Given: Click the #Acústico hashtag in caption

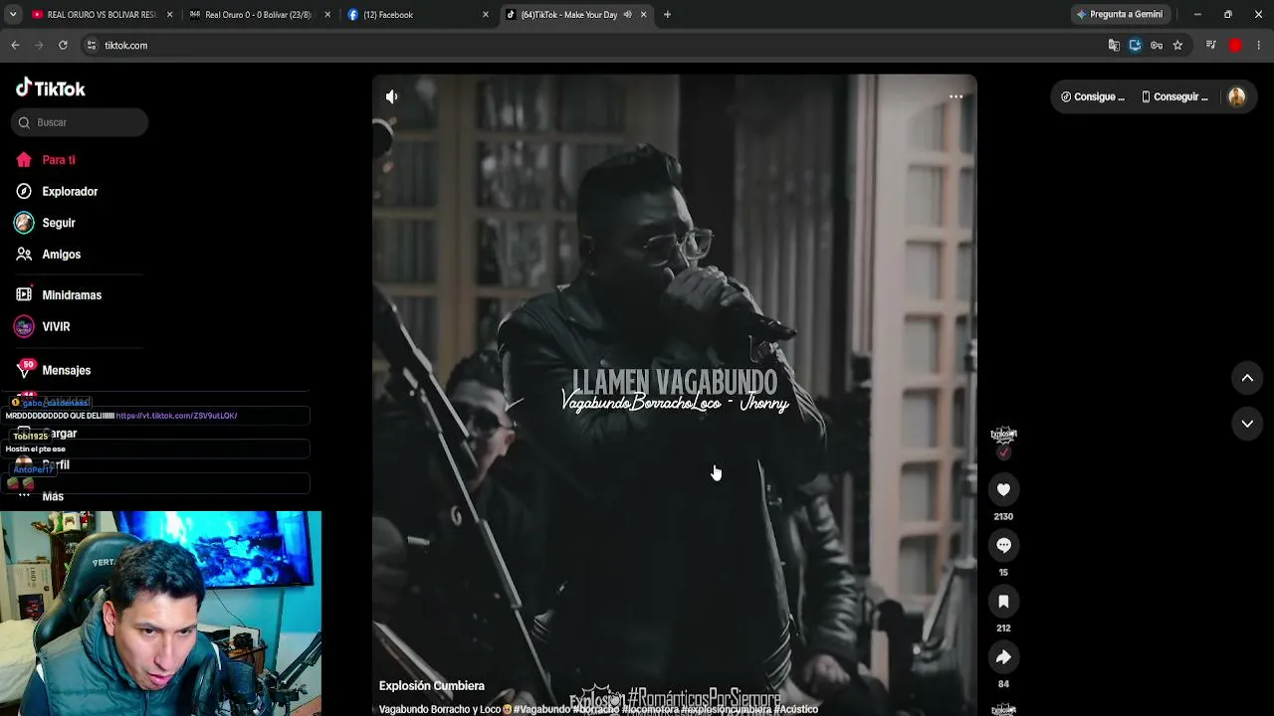Looking at the screenshot, I should [x=796, y=709].
